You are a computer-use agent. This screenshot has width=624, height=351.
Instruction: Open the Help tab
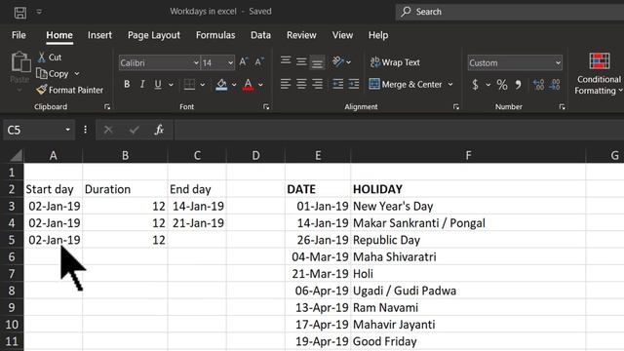click(x=378, y=35)
